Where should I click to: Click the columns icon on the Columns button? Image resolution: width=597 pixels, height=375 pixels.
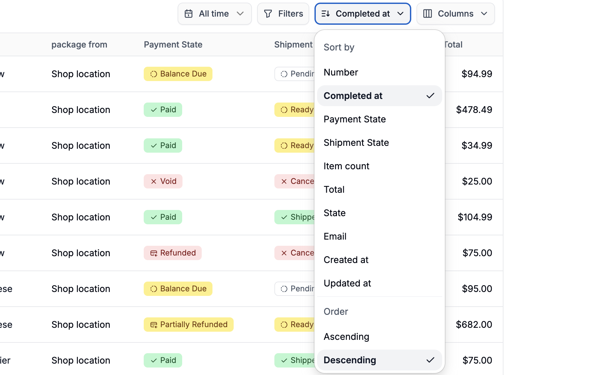tap(427, 13)
